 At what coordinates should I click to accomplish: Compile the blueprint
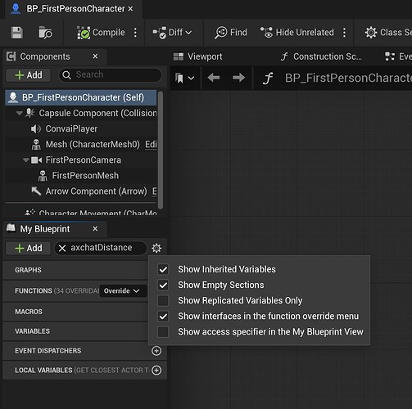point(101,33)
